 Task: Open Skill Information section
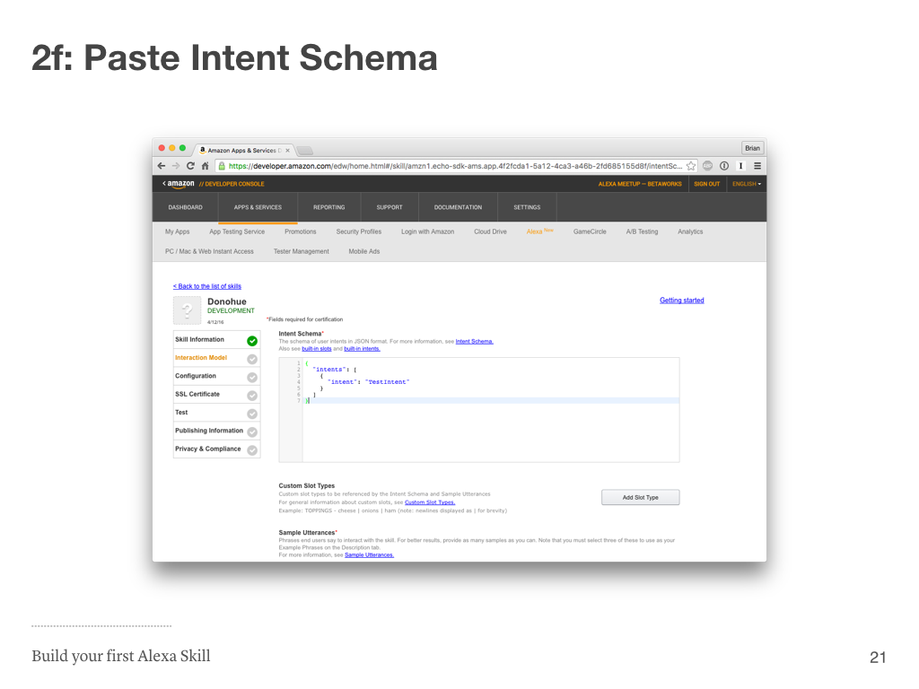point(216,340)
